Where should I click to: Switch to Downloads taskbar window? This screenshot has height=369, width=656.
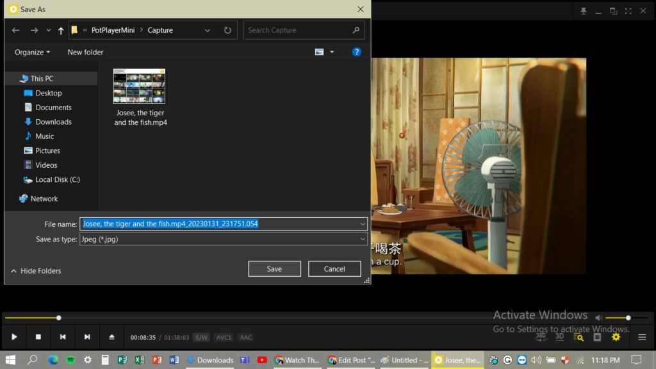pos(210,360)
